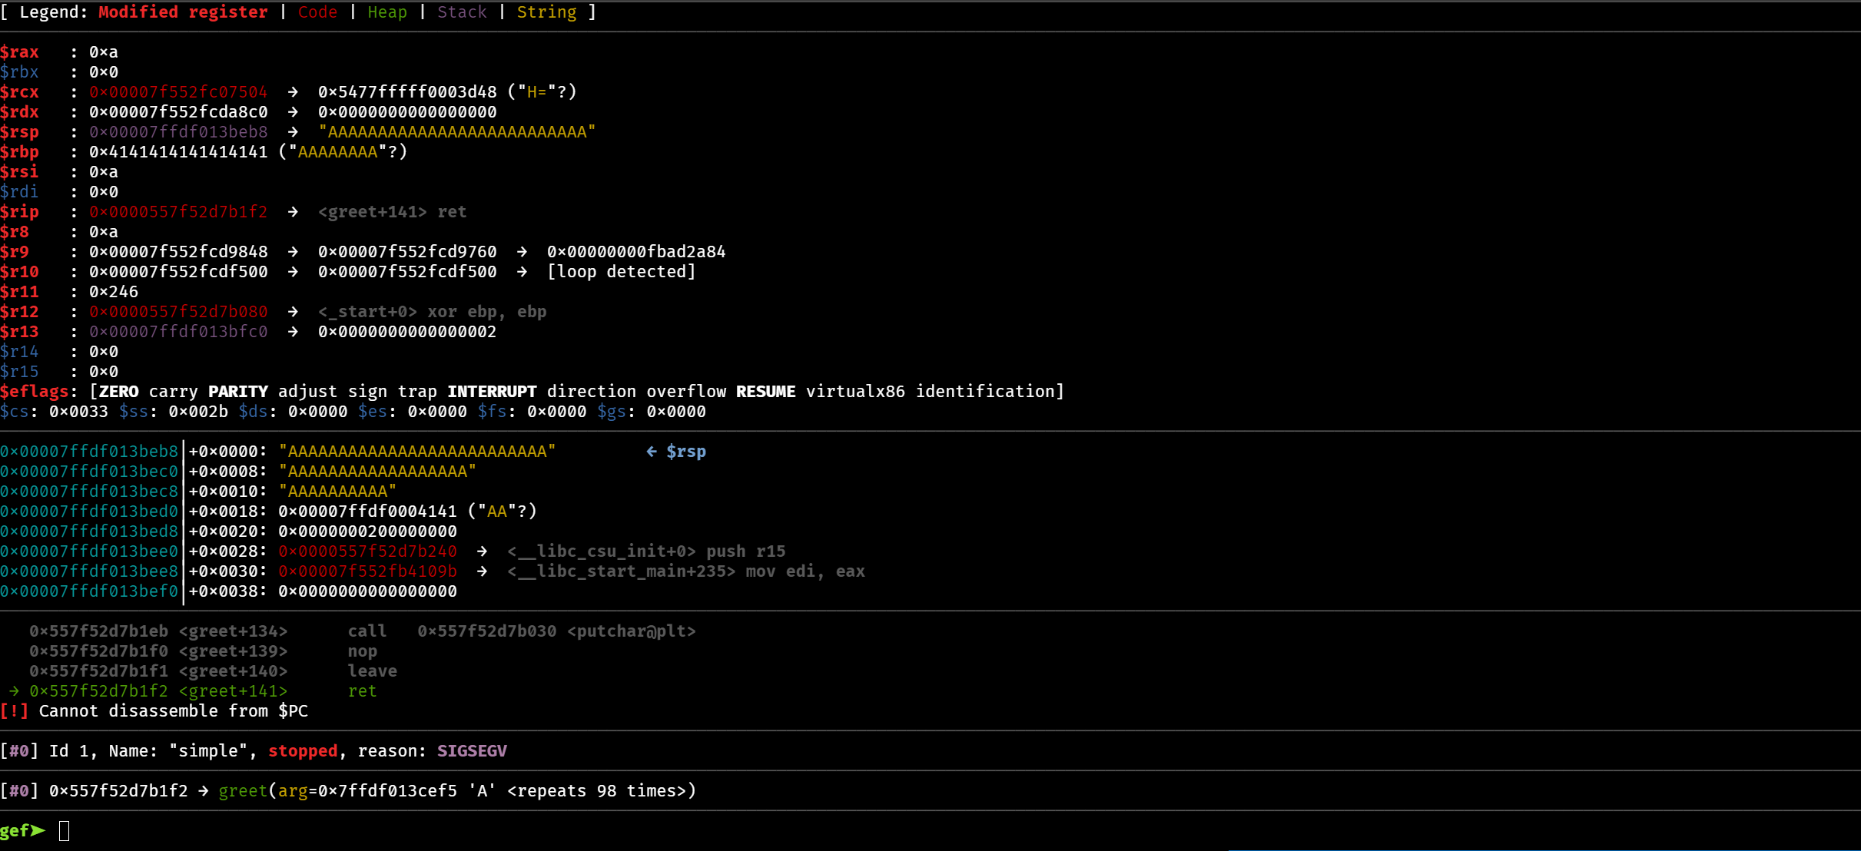Select the __libc_start_main+235 stack reference

tap(622, 571)
